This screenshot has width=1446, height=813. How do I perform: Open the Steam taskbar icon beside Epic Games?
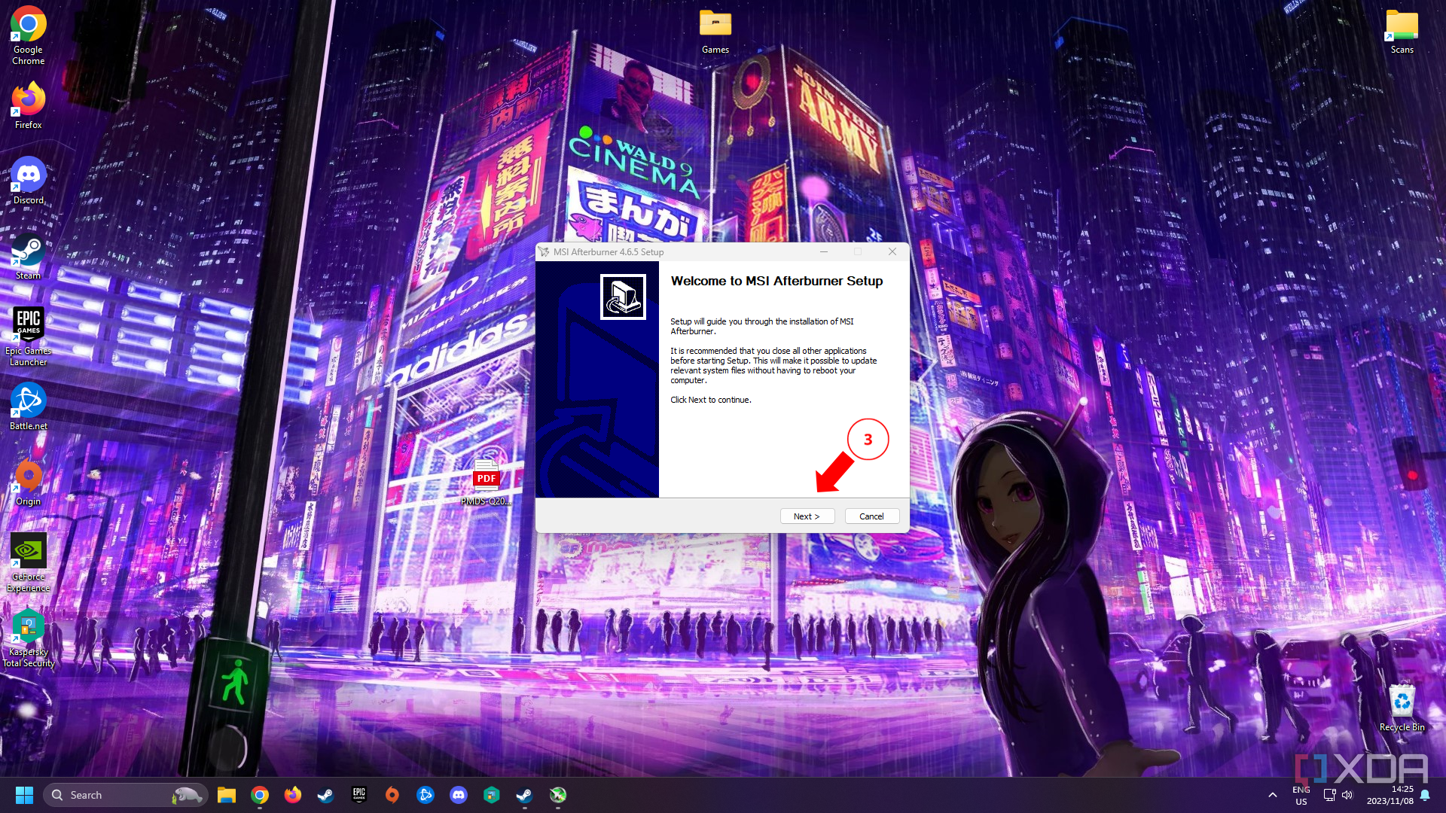(x=326, y=795)
